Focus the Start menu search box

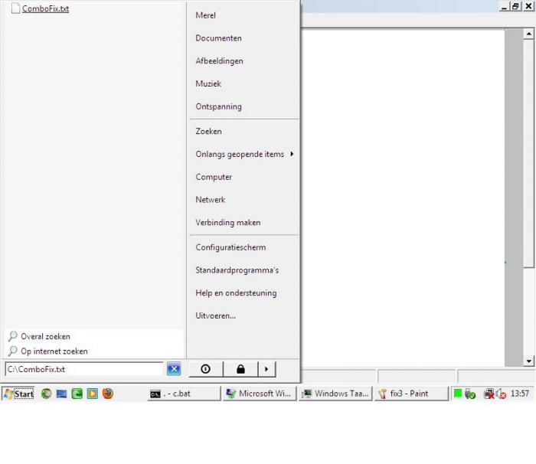point(84,369)
